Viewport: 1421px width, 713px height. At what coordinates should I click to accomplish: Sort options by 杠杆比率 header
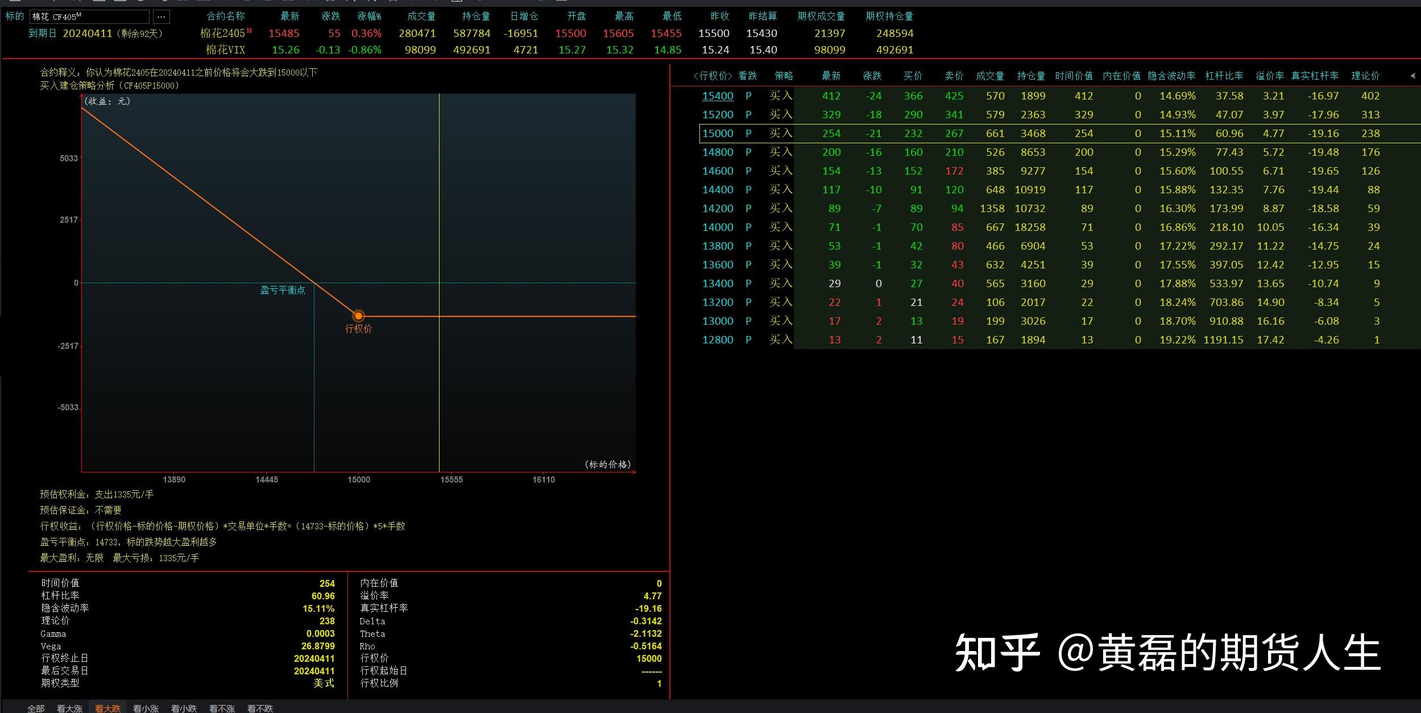[x=1224, y=76]
